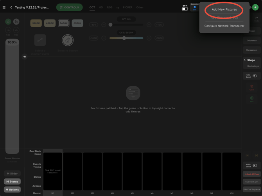Image resolution: width=262 pixels, height=196 pixels.
Task: Collapse the left panel double-arrow
Action: pos(25,57)
